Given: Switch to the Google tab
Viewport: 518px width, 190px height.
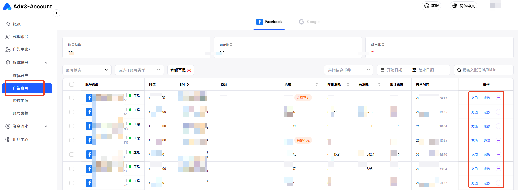Looking at the screenshot, I should point(309,22).
